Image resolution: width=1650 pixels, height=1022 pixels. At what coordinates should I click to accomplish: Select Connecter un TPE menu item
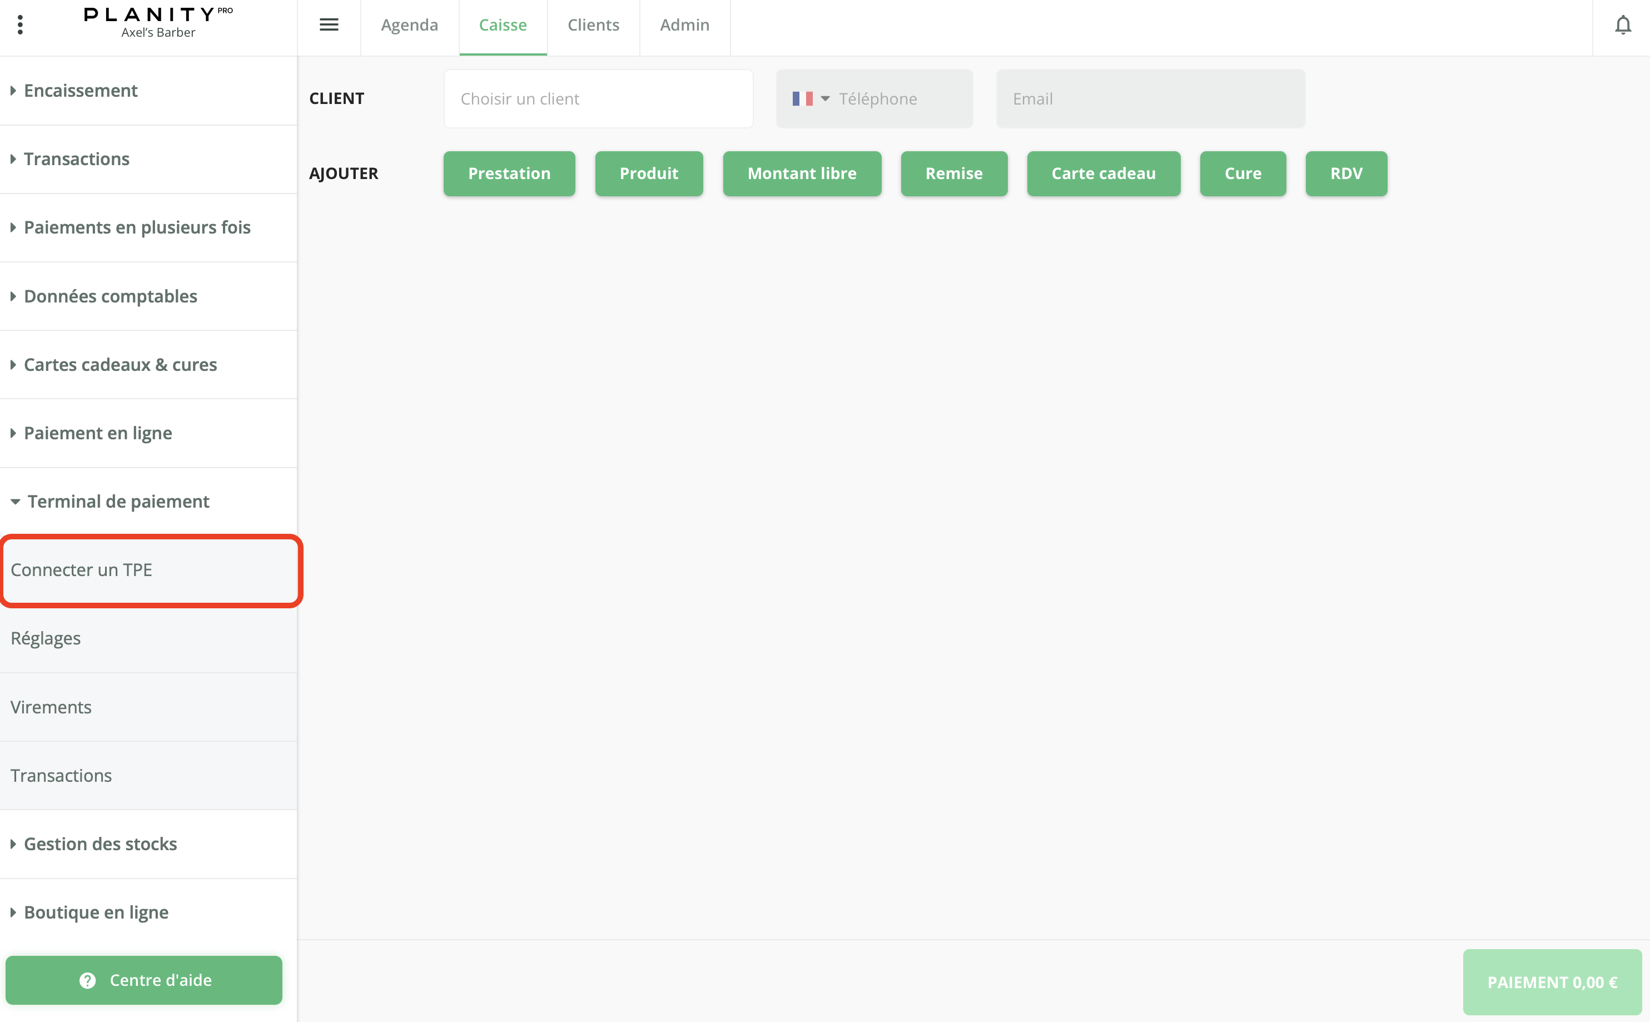point(81,570)
